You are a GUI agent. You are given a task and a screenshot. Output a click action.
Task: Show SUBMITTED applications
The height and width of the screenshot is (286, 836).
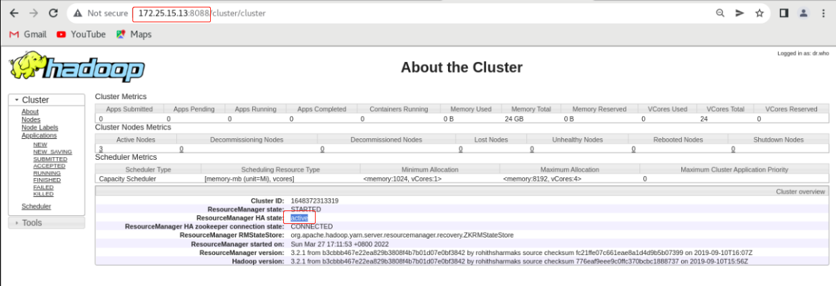coord(50,159)
